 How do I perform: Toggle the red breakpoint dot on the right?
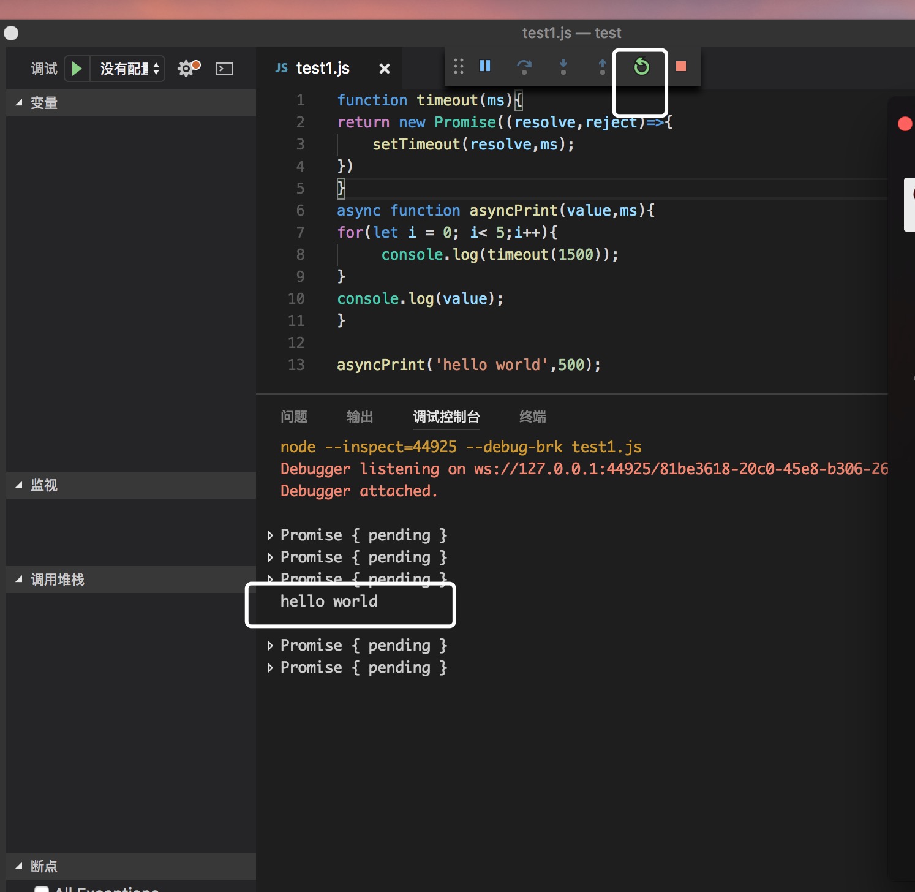905,124
